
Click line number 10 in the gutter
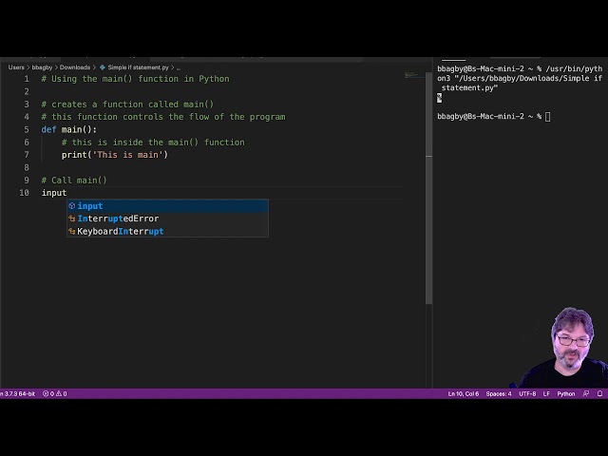click(24, 193)
